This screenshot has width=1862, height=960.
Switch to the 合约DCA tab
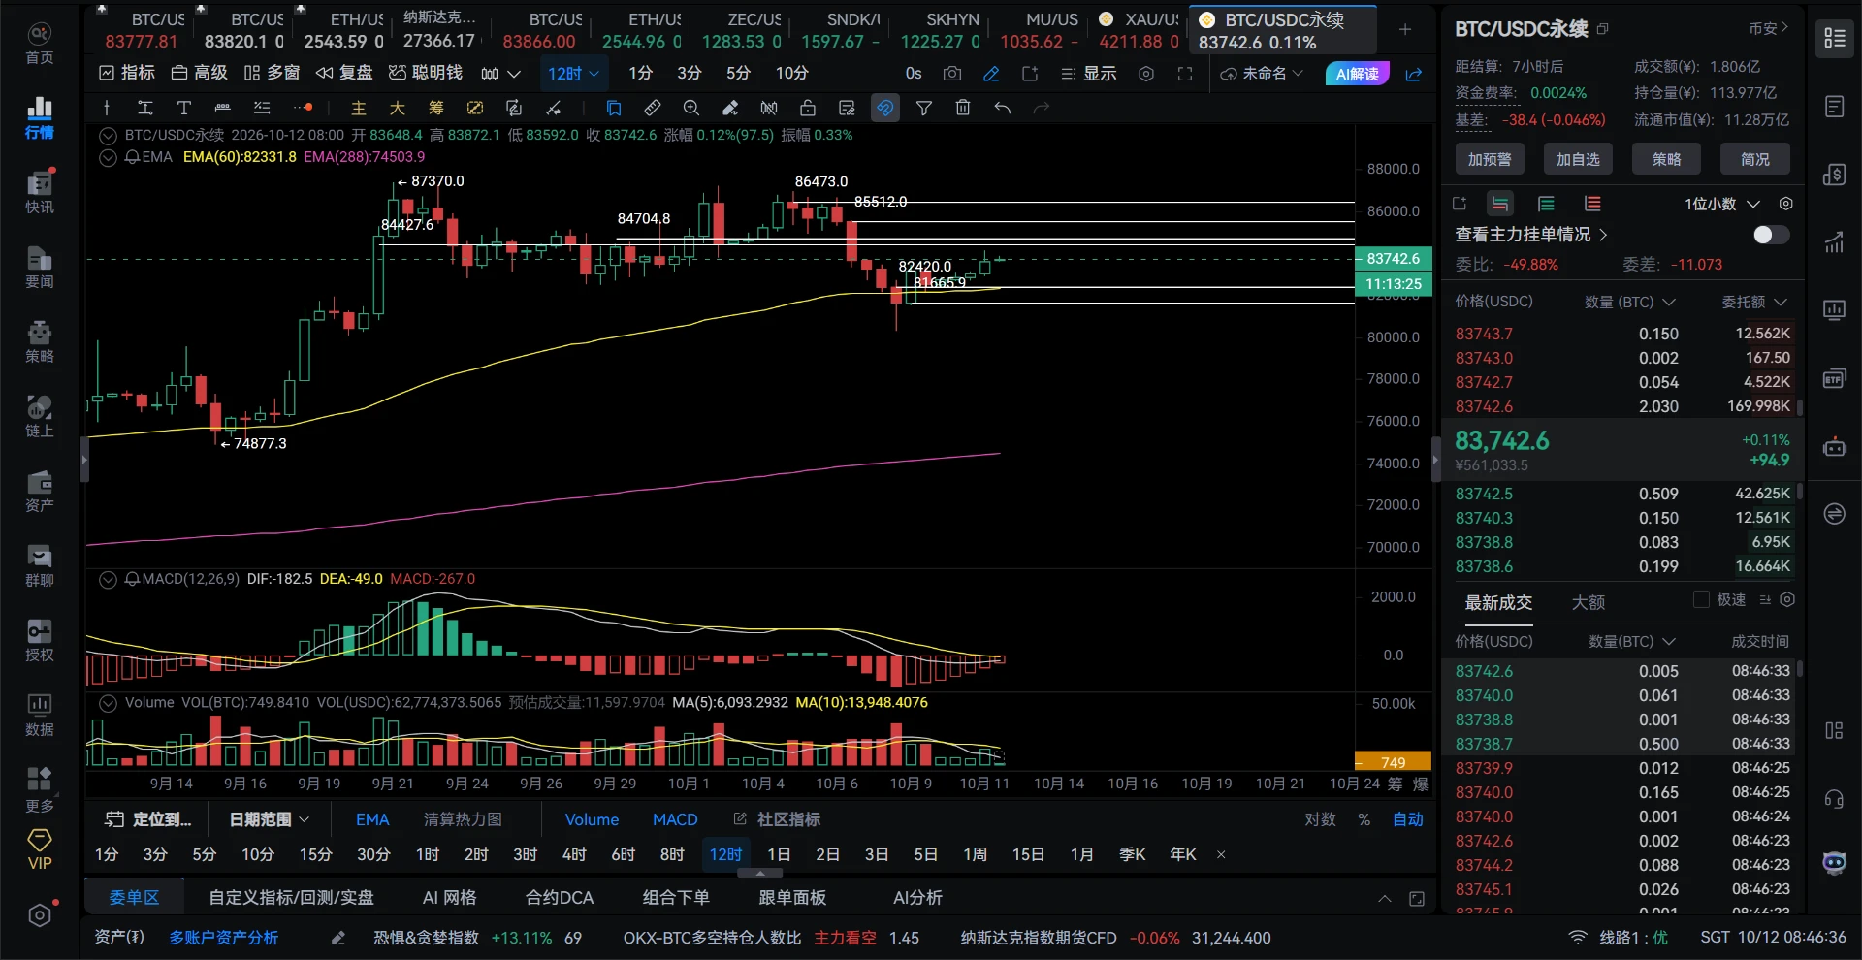(x=559, y=897)
